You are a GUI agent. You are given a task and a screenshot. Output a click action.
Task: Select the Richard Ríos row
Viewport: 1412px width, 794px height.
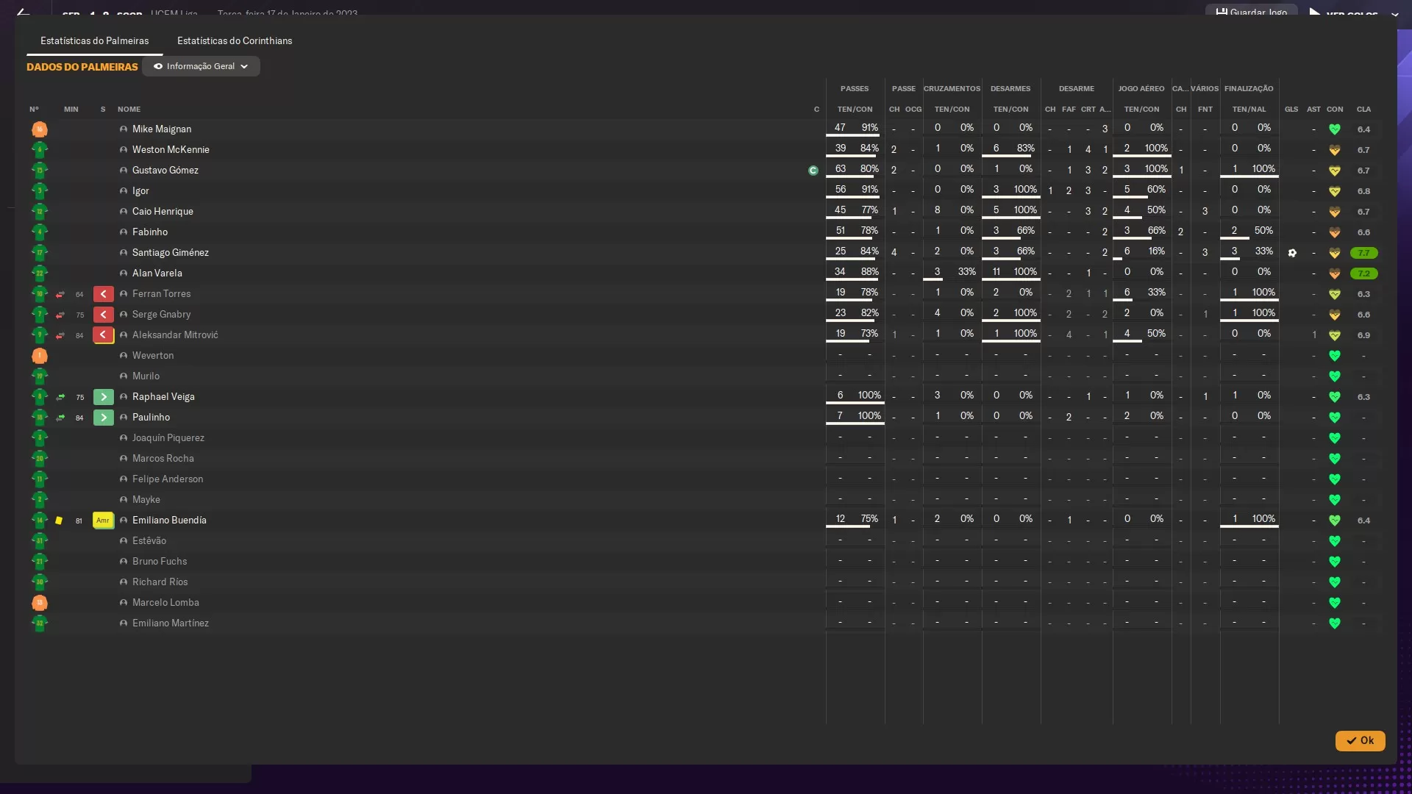tap(705, 582)
